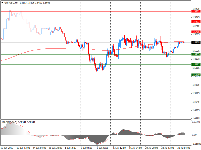Viewport: 201px width, 150px height.
Task: Click the 8 Jul 20:00 time label
Action: coord(103,148)
